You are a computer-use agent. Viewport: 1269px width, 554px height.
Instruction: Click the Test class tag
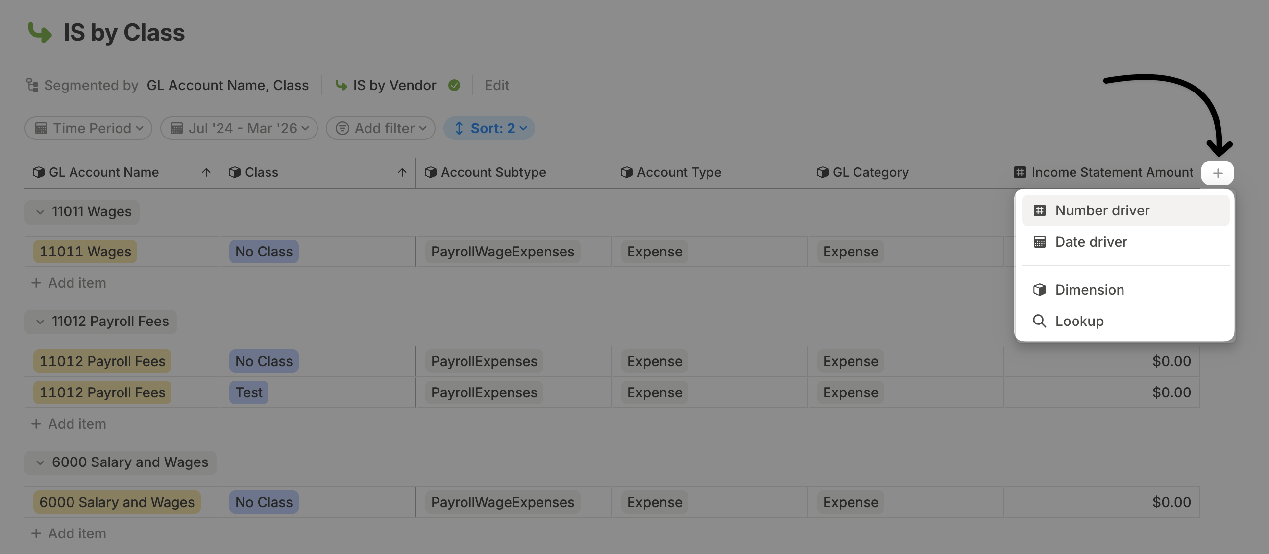pos(249,392)
